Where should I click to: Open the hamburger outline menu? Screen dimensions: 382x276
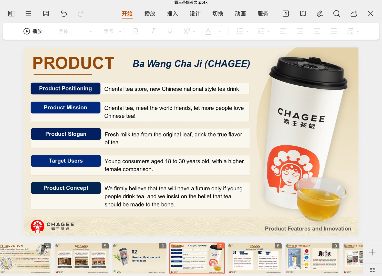click(28, 14)
